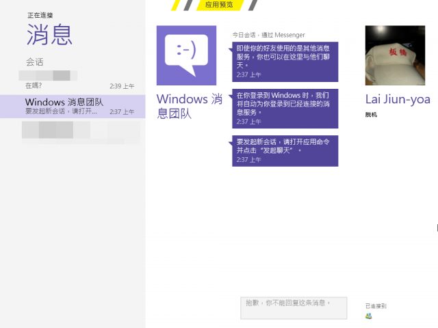Image resolution: width=438 pixels, height=328 pixels.
Task: Open the Windows 消息团队 conversation in the list
Action: point(73,107)
